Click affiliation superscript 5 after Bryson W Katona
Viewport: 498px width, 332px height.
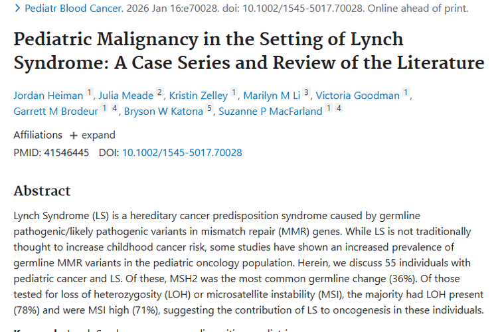[x=209, y=109]
